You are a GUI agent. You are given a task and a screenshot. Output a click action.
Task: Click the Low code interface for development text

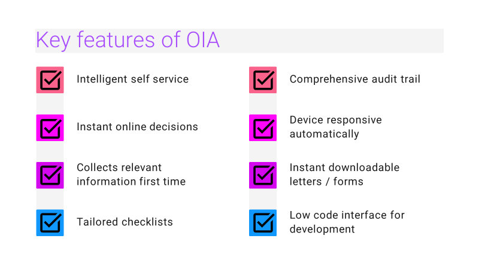point(347,222)
